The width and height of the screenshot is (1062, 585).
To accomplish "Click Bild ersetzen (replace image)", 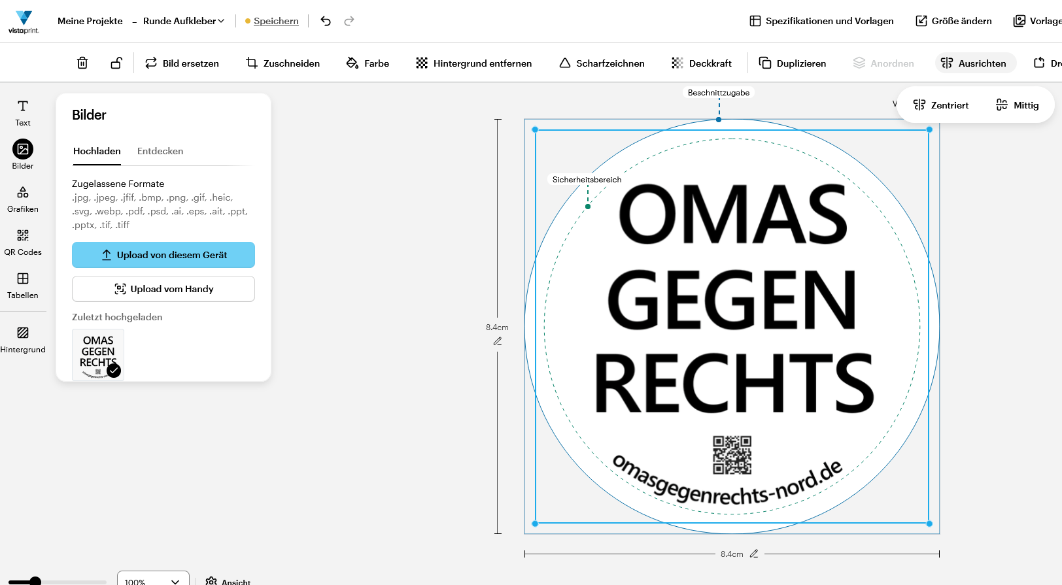I will (x=182, y=63).
